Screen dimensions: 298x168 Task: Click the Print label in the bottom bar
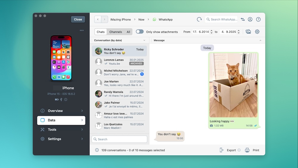pos(256,150)
